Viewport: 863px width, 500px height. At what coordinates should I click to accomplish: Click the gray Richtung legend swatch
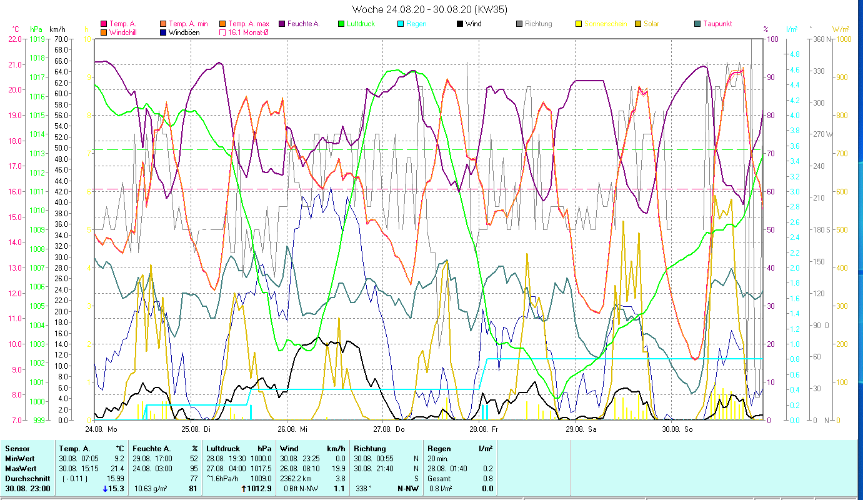(x=519, y=24)
